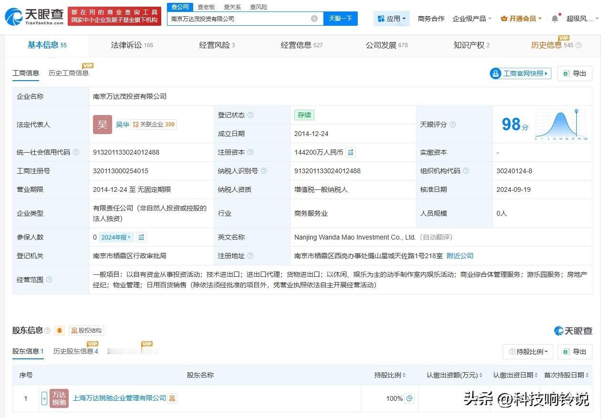Export 工商信息 with the 导出 button

(x=575, y=73)
